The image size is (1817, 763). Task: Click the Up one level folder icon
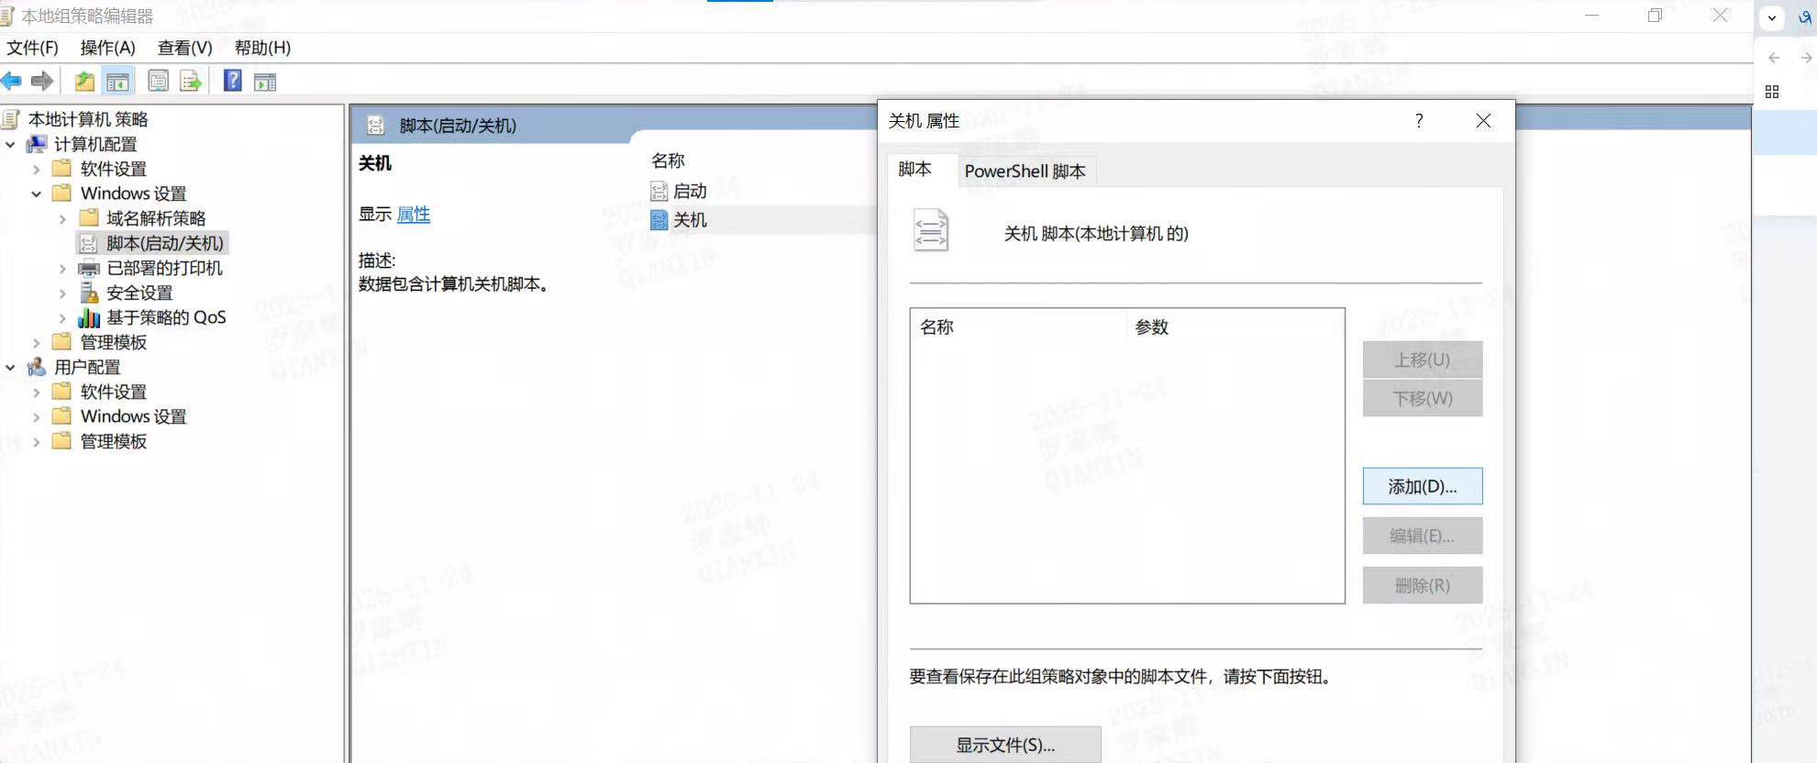(84, 82)
